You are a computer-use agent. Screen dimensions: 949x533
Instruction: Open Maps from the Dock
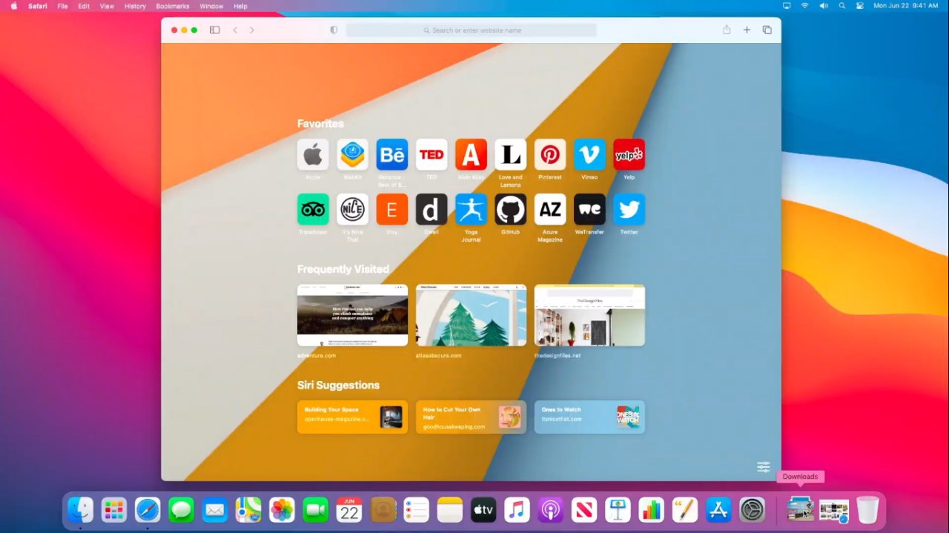248,509
